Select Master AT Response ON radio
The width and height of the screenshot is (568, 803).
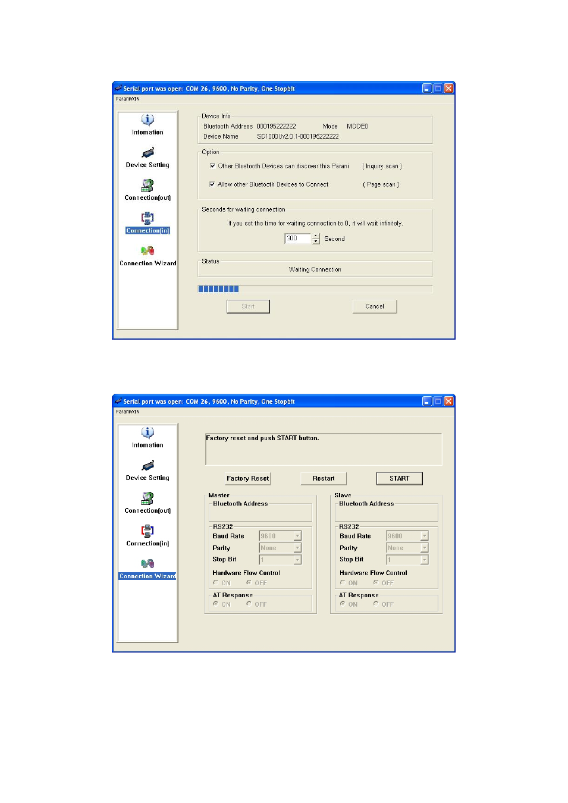216,604
